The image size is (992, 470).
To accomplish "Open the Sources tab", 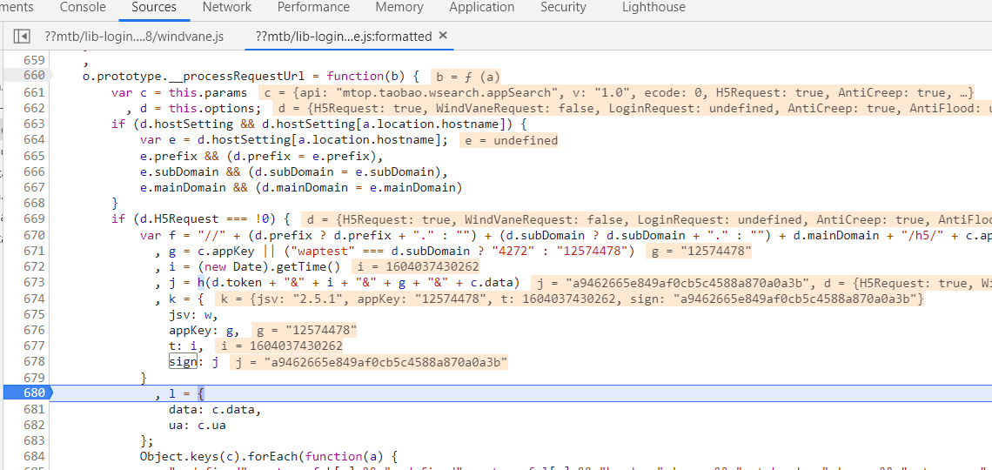I will coord(154,7).
